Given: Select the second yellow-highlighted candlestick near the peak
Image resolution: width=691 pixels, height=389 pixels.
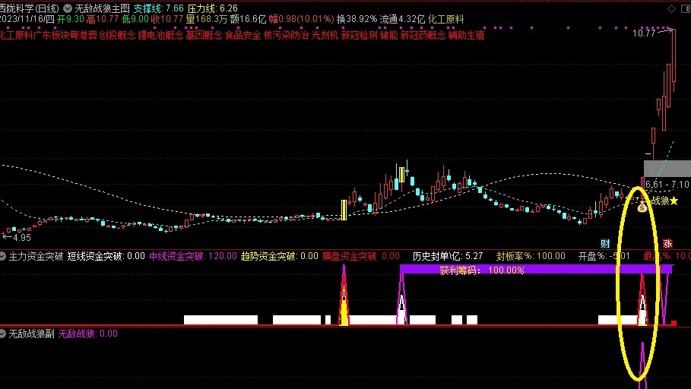Looking at the screenshot, I should point(401,175).
